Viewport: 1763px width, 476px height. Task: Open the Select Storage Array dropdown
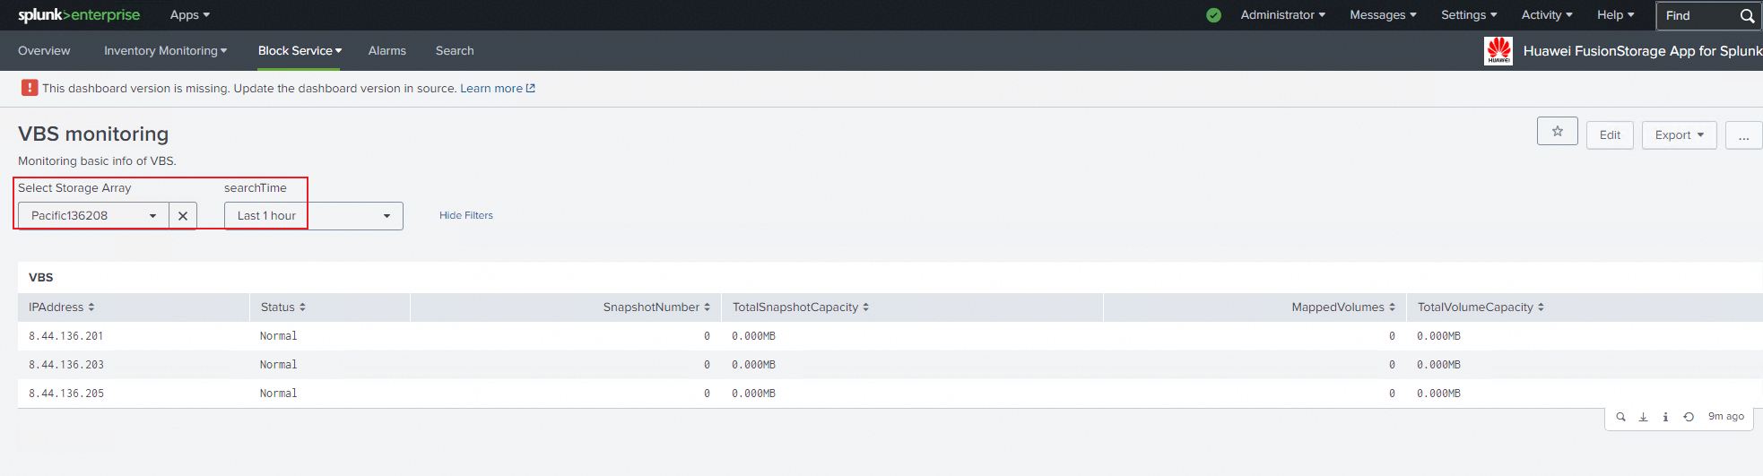point(93,216)
